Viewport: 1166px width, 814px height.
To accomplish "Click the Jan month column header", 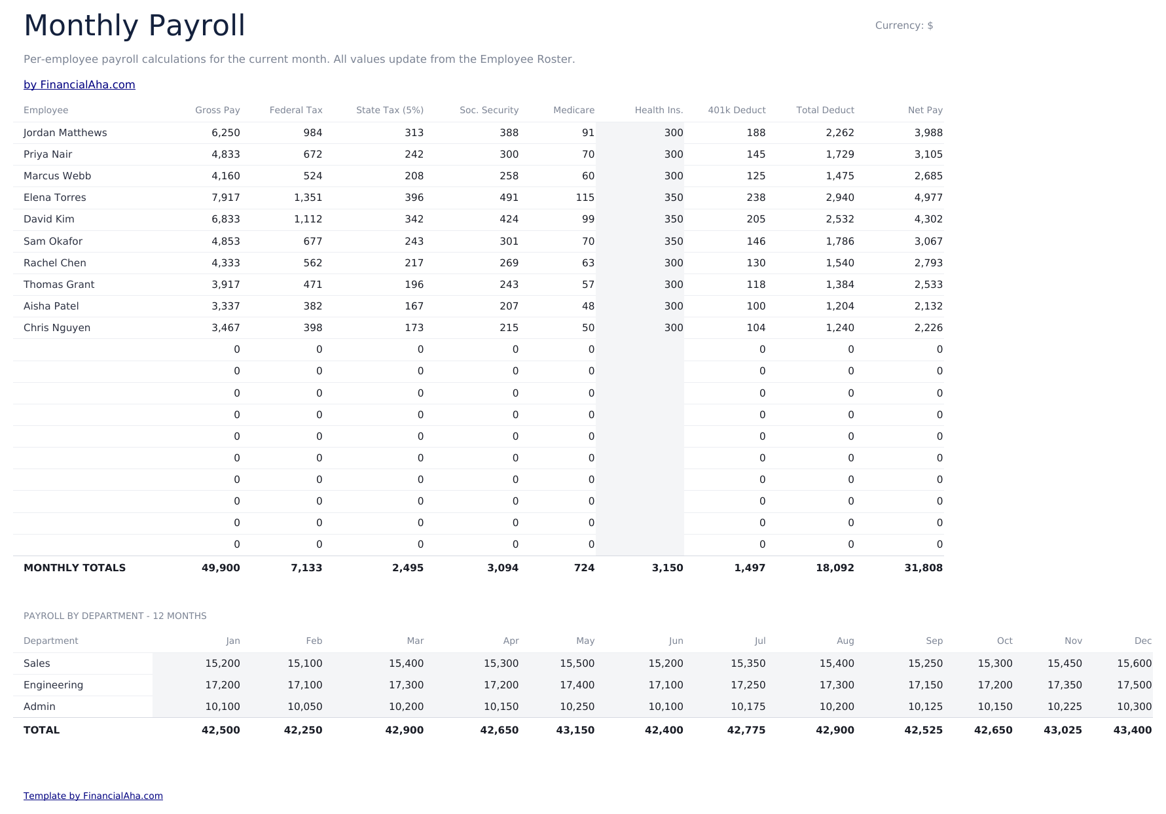I will 233,641.
